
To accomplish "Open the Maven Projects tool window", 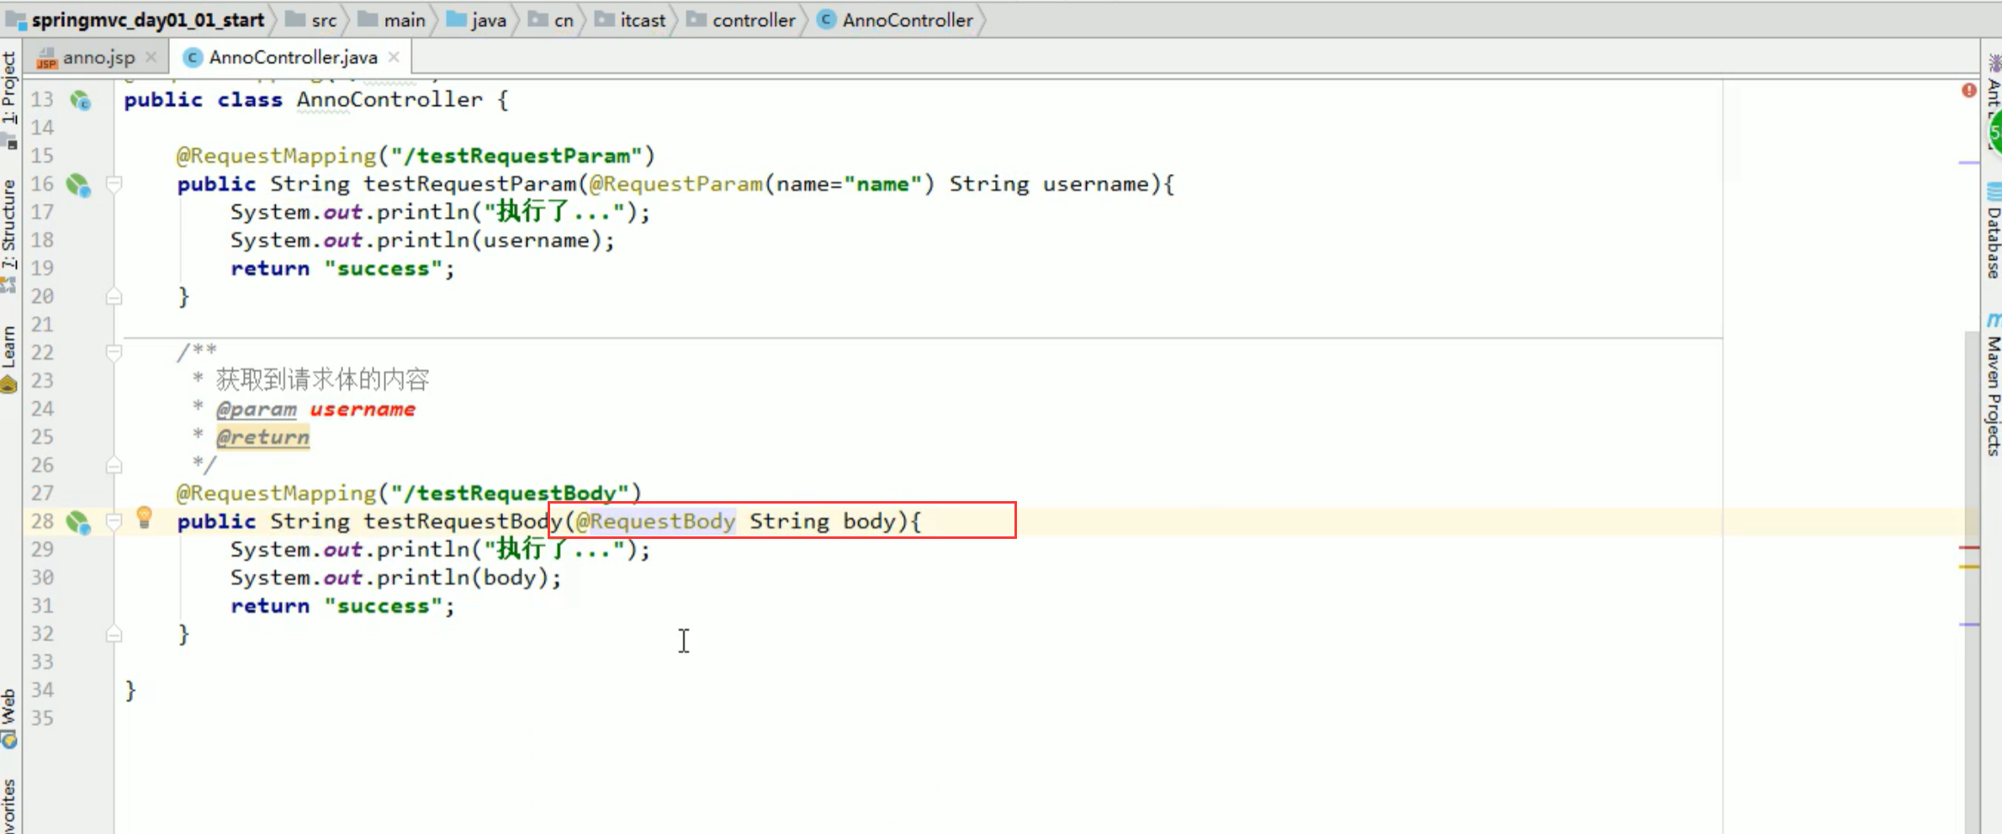I will coord(1993,385).
